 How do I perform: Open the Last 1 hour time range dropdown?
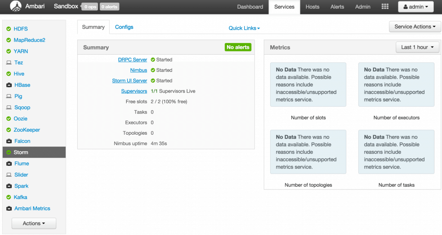click(417, 47)
